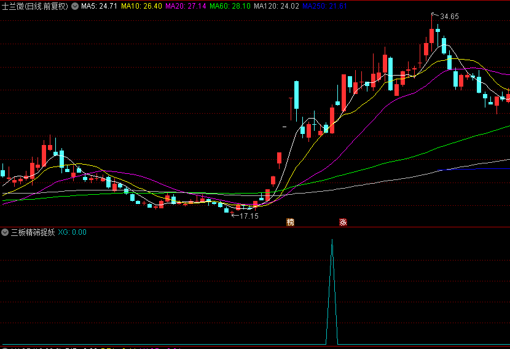
Task: Click the cyan XG signal spike peak
Action: [332, 240]
